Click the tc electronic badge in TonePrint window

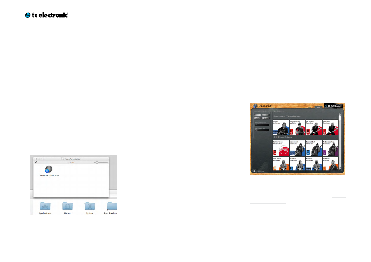tap(333, 106)
